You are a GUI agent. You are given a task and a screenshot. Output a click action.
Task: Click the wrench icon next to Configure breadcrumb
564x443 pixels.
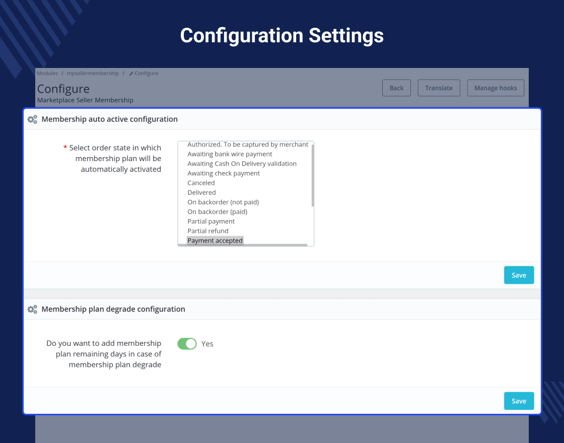point(131,73)
